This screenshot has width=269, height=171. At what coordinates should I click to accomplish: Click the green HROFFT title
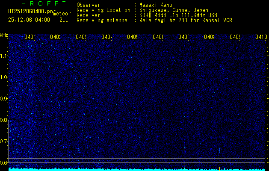pos(44,3)
